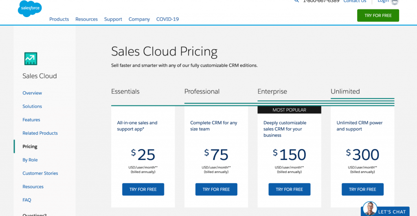This screenshot has height=216, width=417.
Task: Try the $75 Professional plan free
Action: (x=216, y=189)
